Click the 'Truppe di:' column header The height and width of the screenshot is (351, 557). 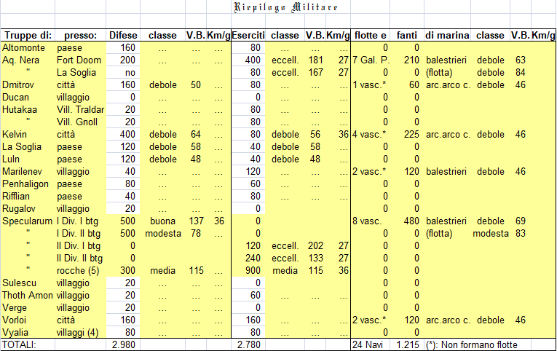pos(28,36)
